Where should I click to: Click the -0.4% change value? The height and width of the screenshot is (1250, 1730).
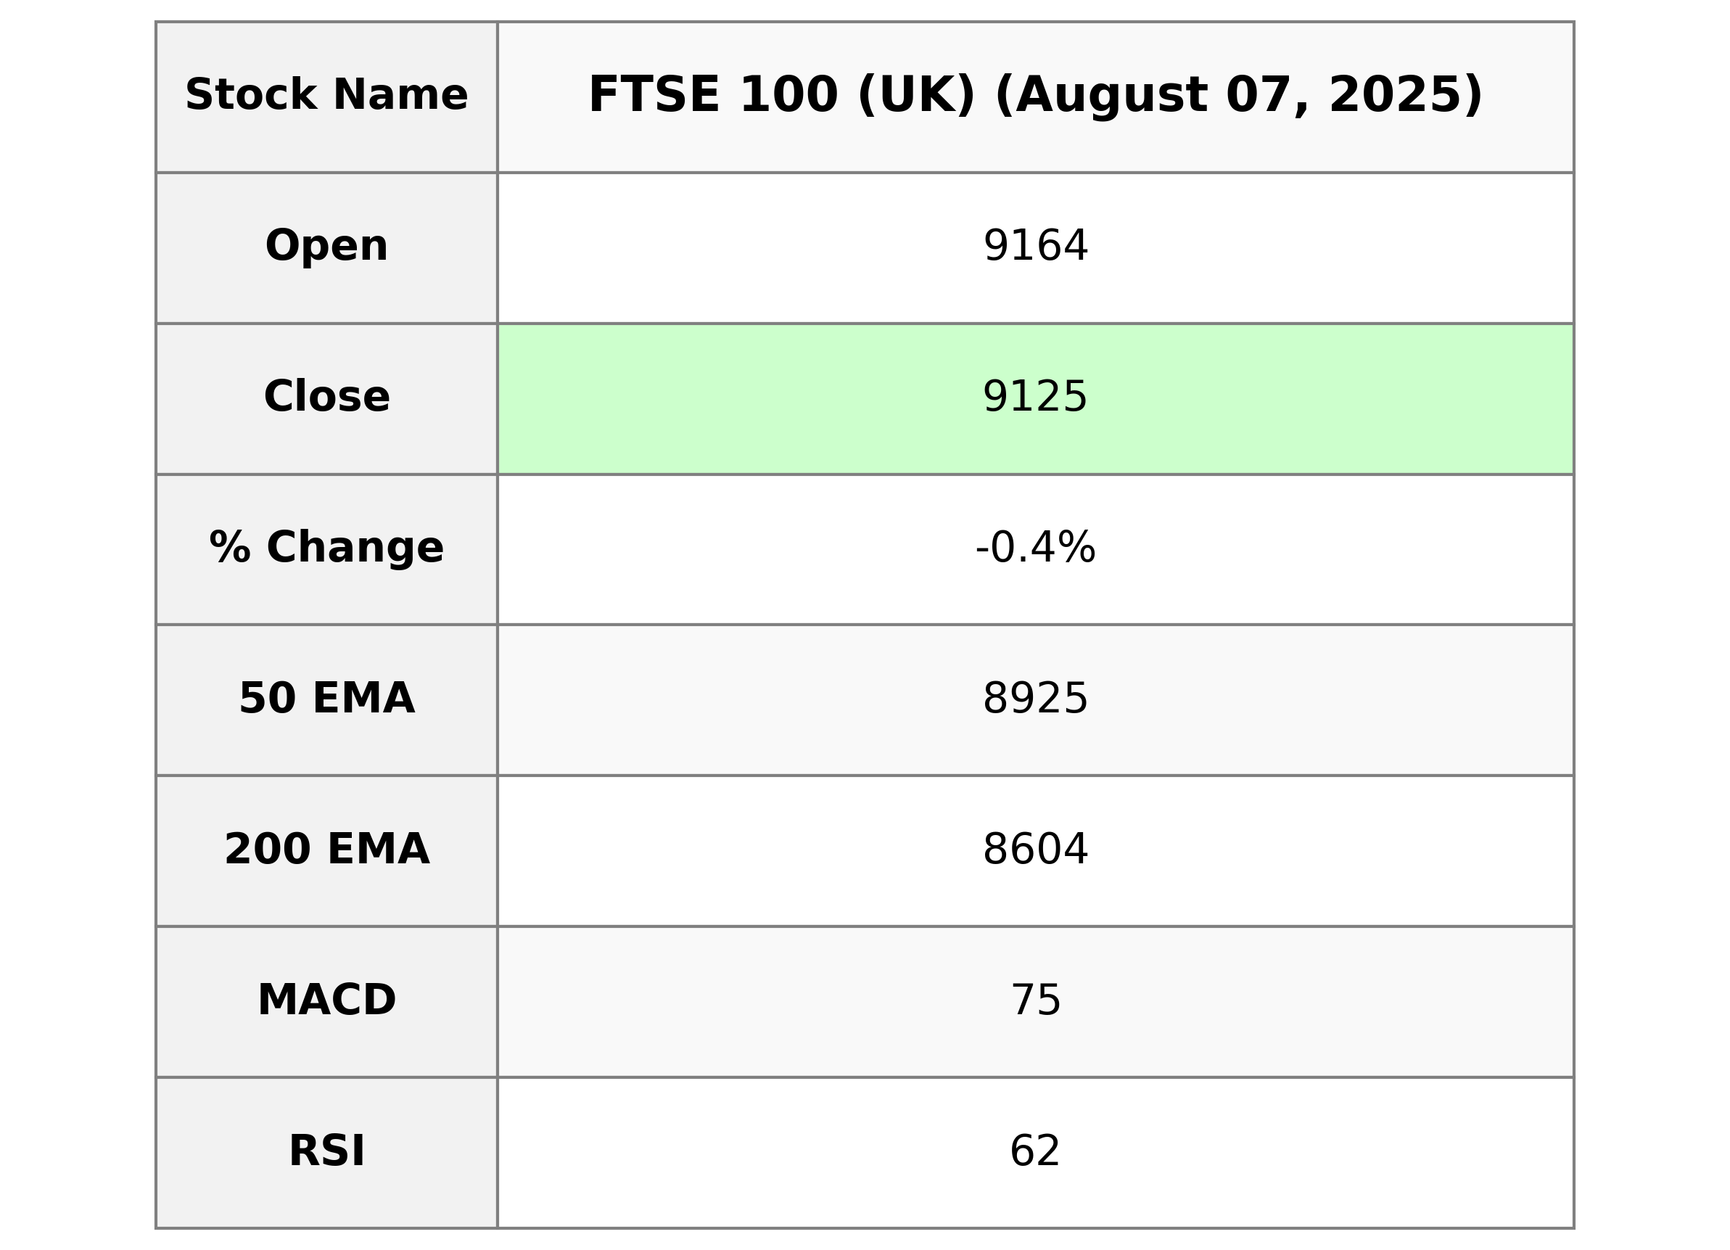click(x=1035, y=548)
